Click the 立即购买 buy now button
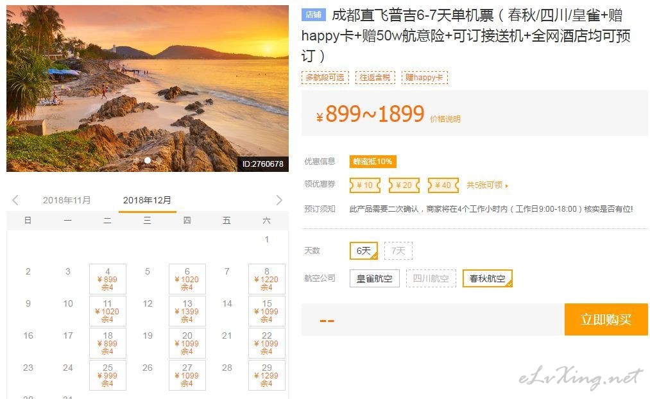 coord(606,319)
